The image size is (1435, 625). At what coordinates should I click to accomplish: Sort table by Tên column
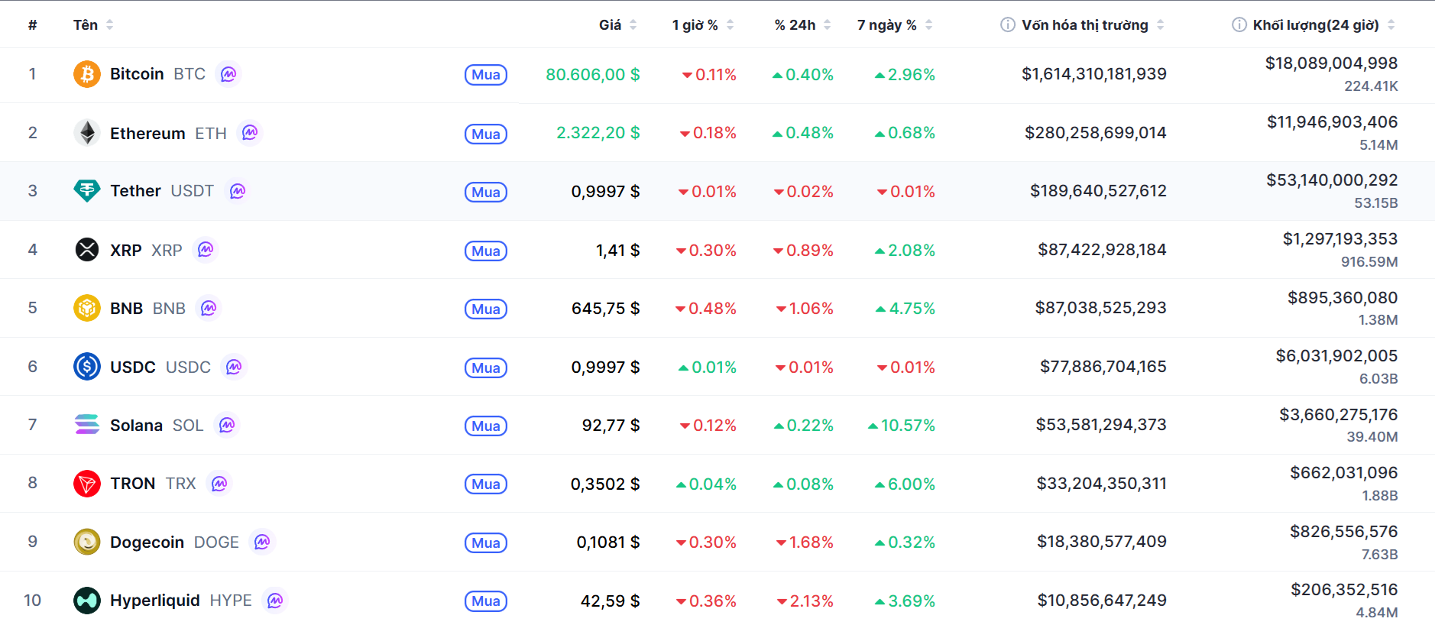point(93,24)
